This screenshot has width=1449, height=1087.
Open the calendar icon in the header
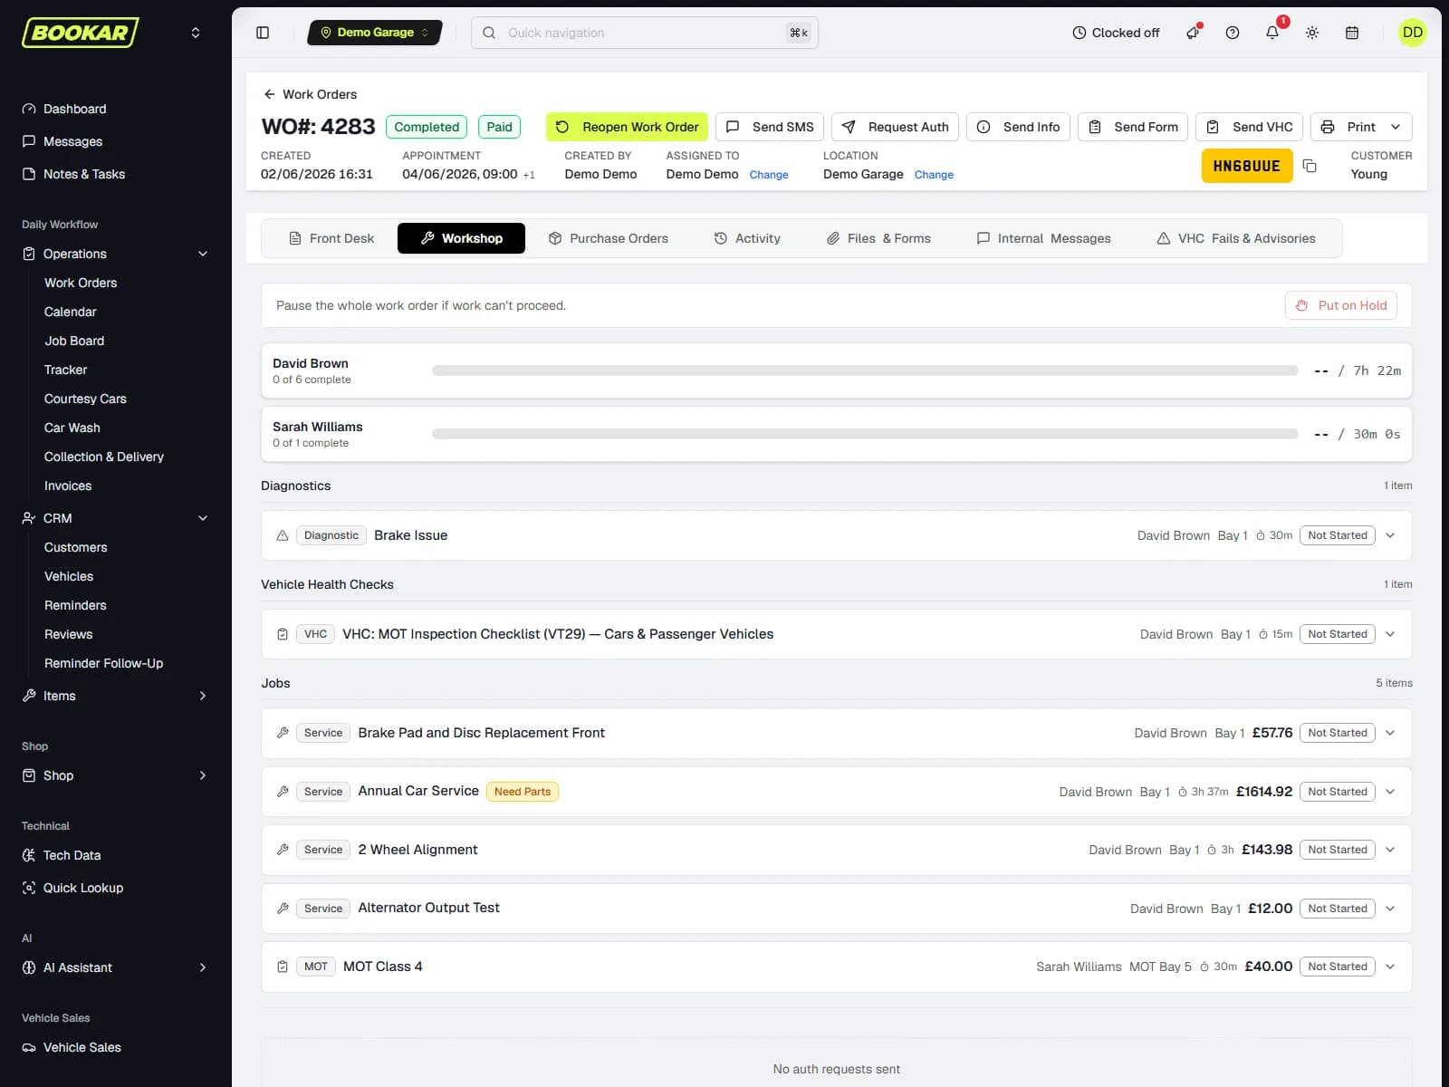(x=1352, y=33)
